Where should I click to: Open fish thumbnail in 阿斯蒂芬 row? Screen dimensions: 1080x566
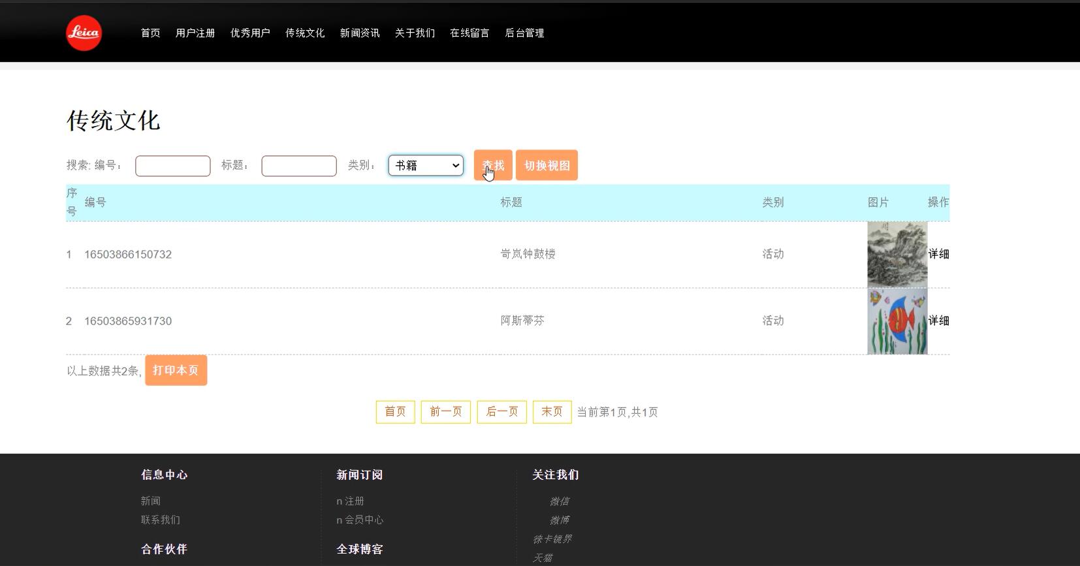click(x=897, y=321)
